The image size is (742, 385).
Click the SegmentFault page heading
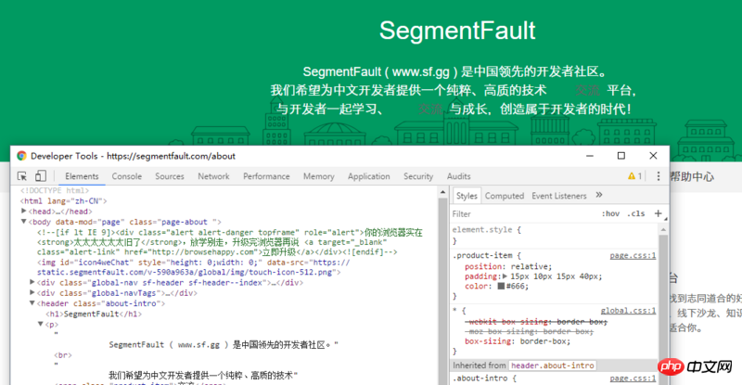click(x=457, y=31)
